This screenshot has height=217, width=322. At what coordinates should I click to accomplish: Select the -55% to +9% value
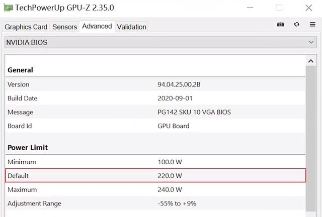pos(177,203)
